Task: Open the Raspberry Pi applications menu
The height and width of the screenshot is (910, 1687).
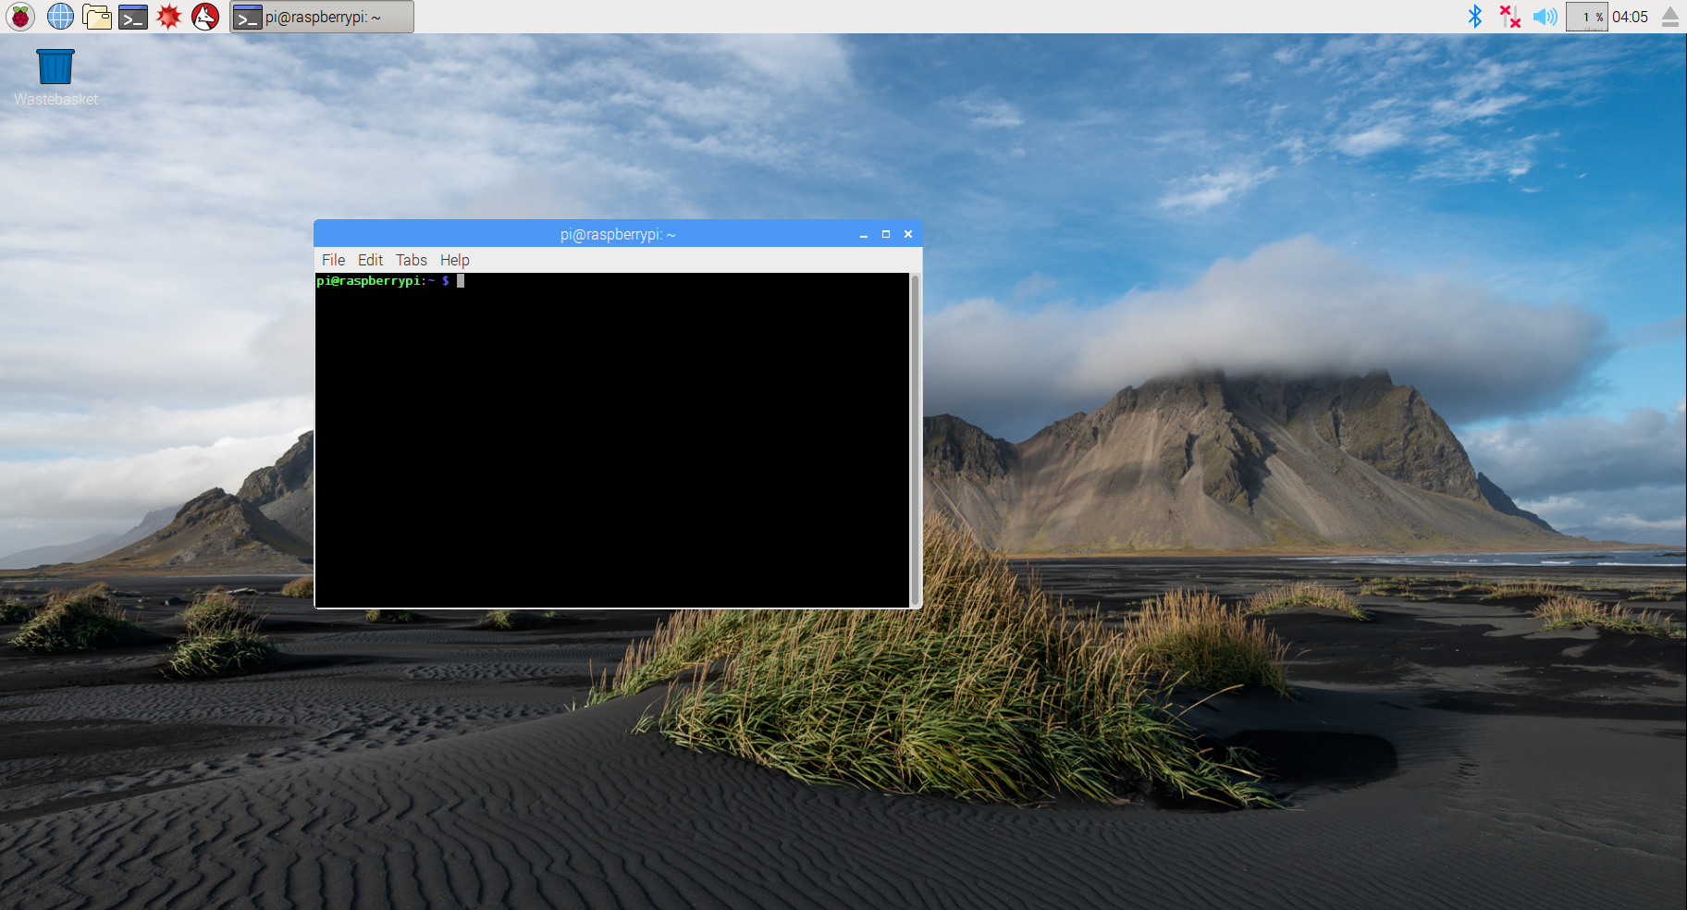Action: pyautogui.click(x=19, y=16)
